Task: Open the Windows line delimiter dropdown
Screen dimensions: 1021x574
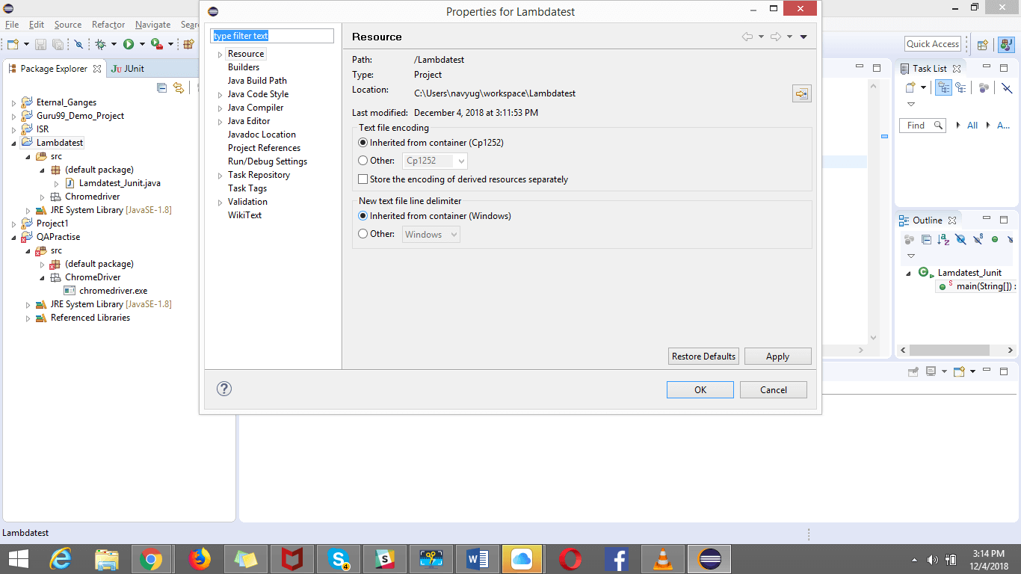Action: point(431,235)
